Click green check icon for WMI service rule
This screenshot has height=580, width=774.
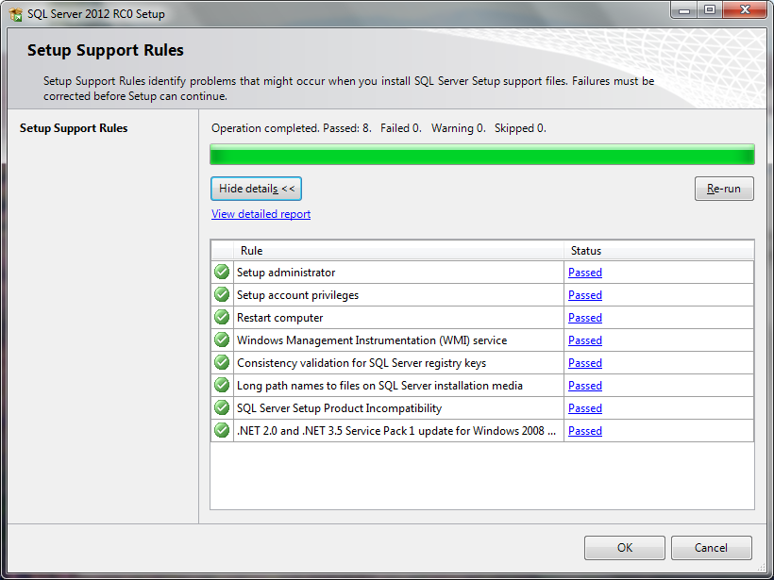coord(222,340)
